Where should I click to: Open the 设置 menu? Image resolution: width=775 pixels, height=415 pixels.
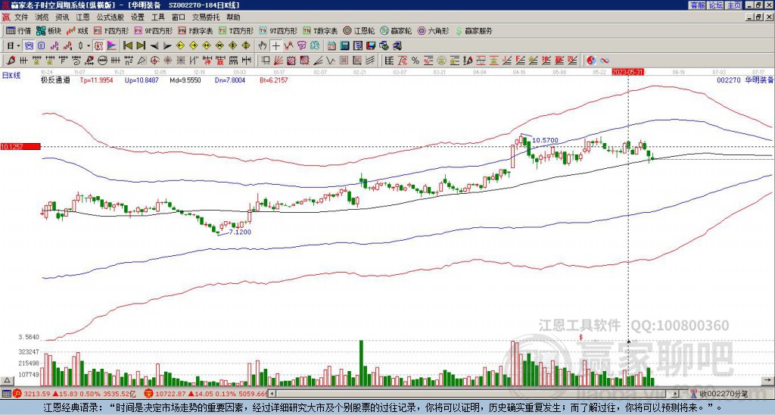138,17
